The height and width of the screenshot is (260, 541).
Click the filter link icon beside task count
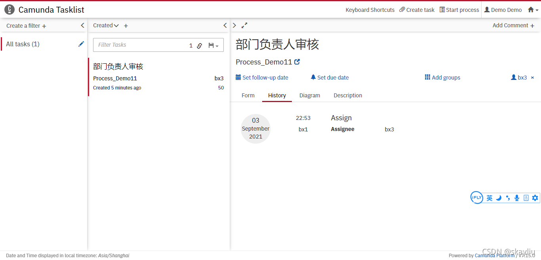[199, 46]
